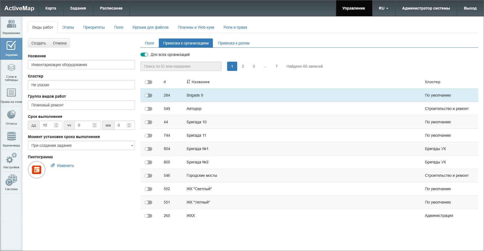
Task: Toggle the switch for Brigade 9
Action: (x=148, y=95)
